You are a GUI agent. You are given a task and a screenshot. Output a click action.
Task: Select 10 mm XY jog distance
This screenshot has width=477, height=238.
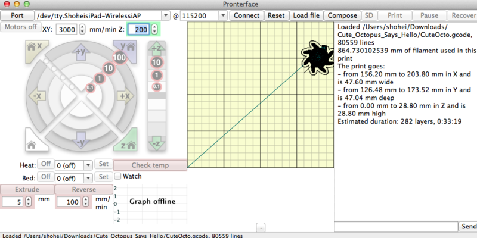pyautogui.click(x=109, y=68)
